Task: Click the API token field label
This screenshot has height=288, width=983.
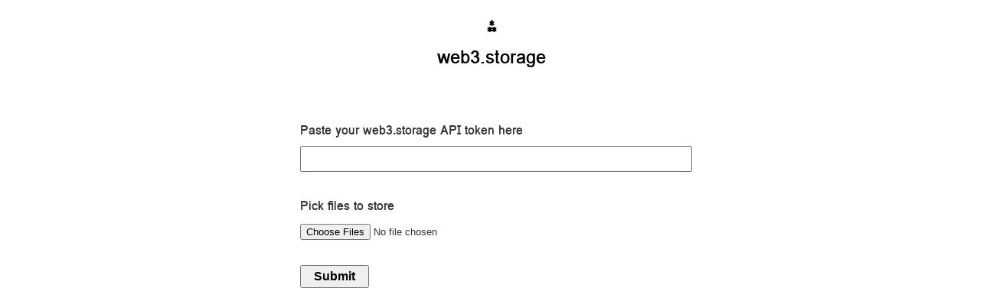Action: tap(411, 131)
